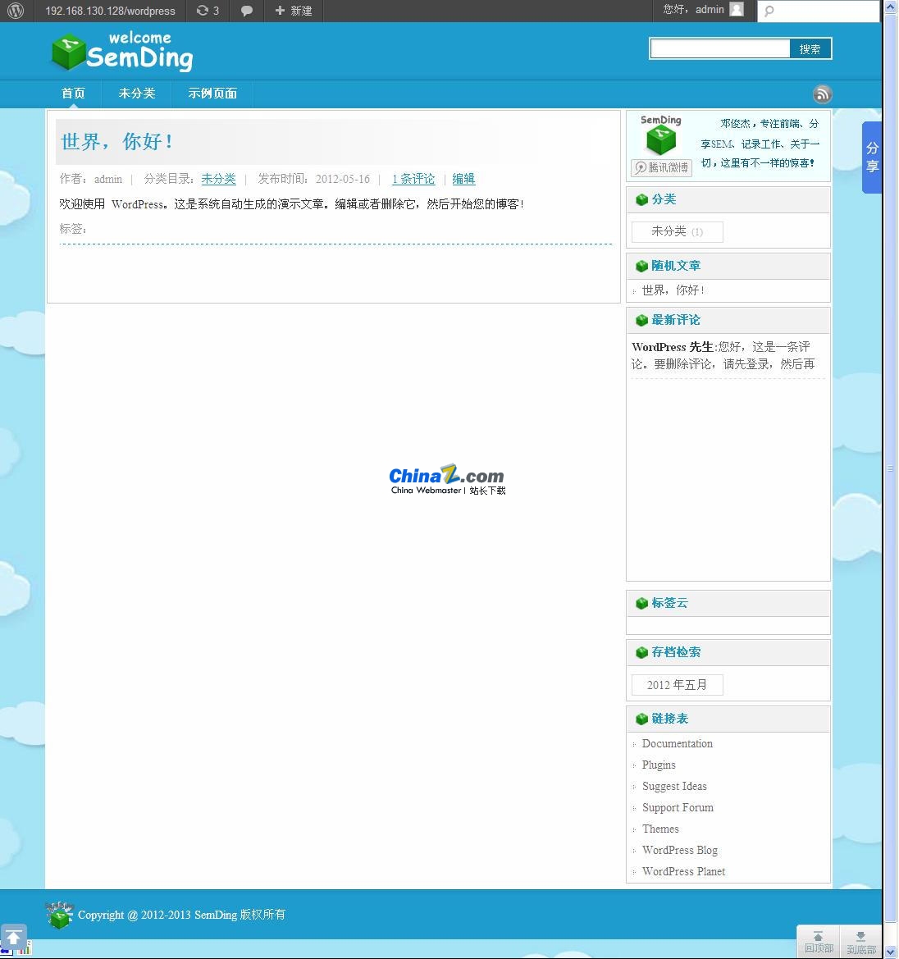Open the WordPress Blog link
Image resolution: width=899 pixels, height=959 pixels.
click(679, 850)
